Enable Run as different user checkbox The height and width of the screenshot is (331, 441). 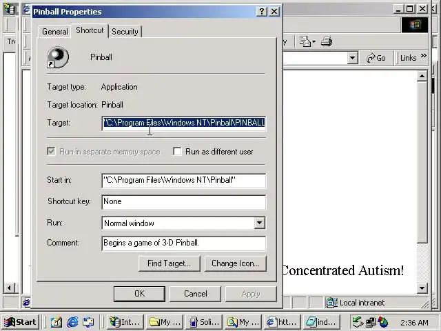pos(177,152)
